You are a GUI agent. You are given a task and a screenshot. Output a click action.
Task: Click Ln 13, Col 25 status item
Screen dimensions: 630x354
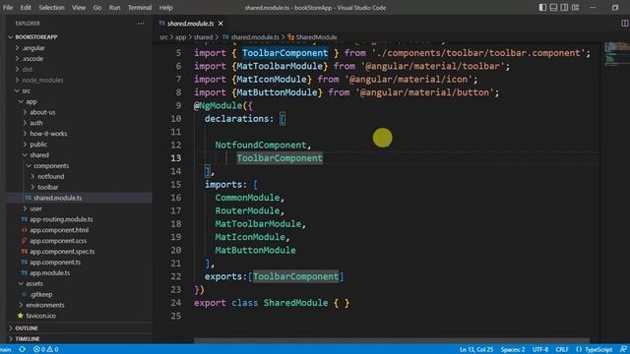point(476,349)
